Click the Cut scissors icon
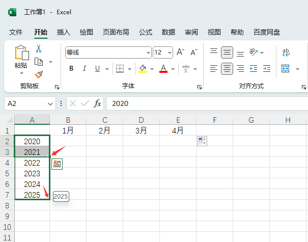308x242 pixels. pyautogui.click(x=39, y=48)
